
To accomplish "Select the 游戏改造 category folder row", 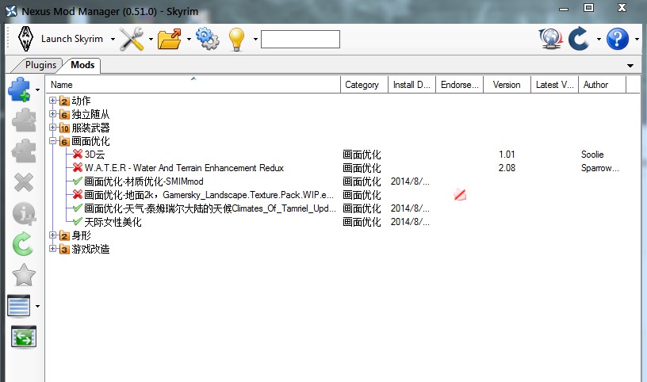I will point(84,249).
